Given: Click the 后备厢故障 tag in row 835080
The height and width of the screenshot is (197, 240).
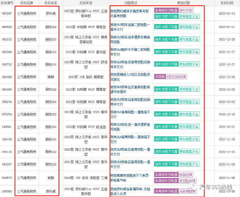Looking at the screenshot, I should 187,191.
